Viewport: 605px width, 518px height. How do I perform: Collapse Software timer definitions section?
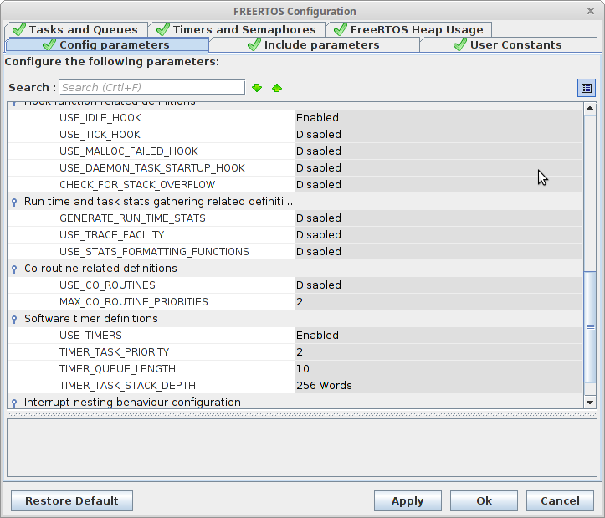[x=14, y=319]
